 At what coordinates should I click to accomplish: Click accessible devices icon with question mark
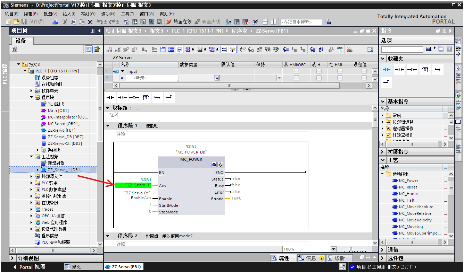tap(228, 22)
